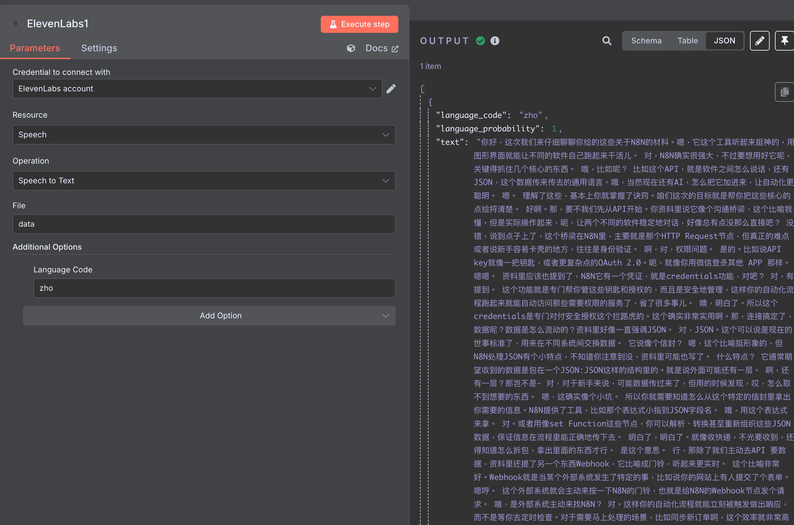This screenshot has height=525, width=794.
Task: Open the Speech to Text operation dropdown
Action: coord(204,180)
